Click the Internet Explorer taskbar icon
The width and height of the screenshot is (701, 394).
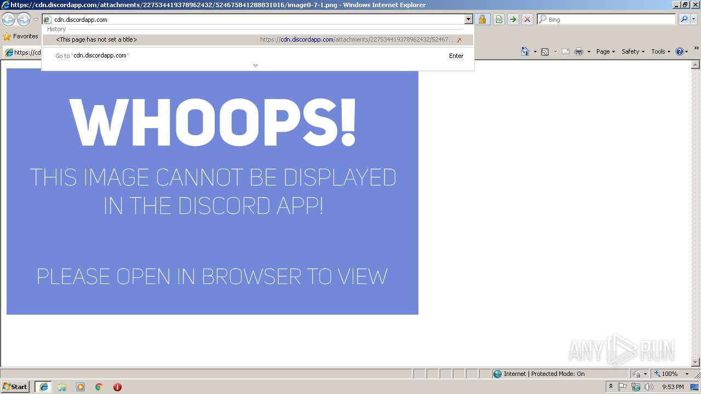tap(43, 387)
